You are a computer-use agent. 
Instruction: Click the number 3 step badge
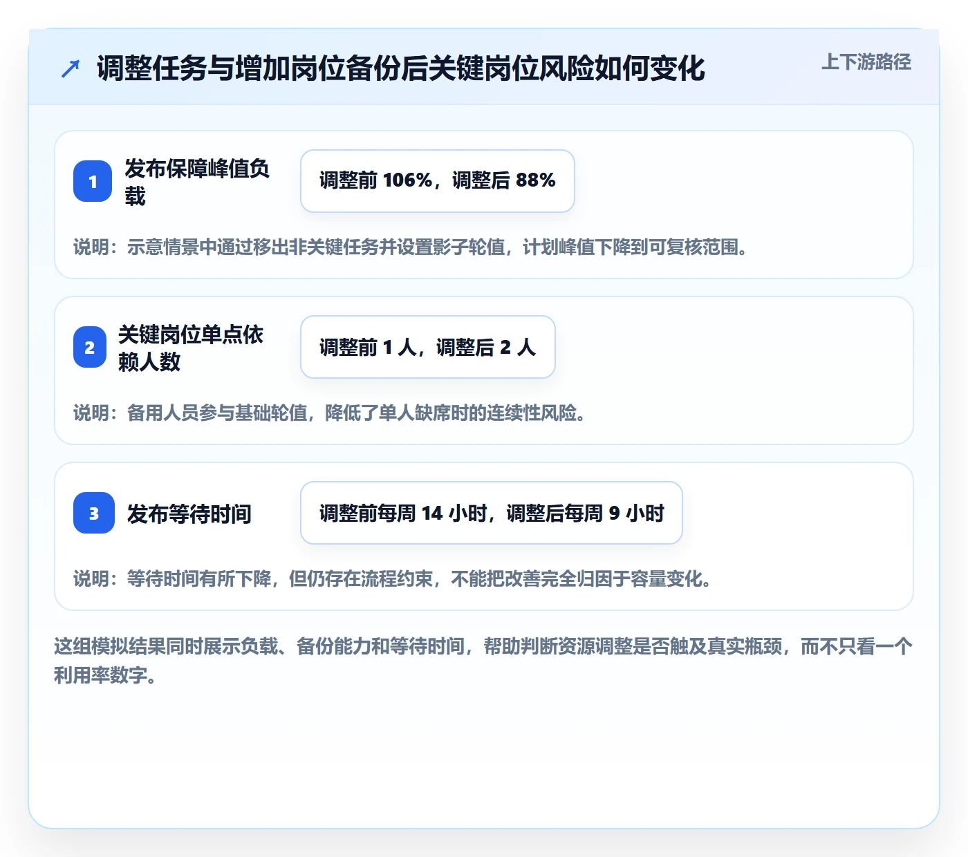click(94, 513)
